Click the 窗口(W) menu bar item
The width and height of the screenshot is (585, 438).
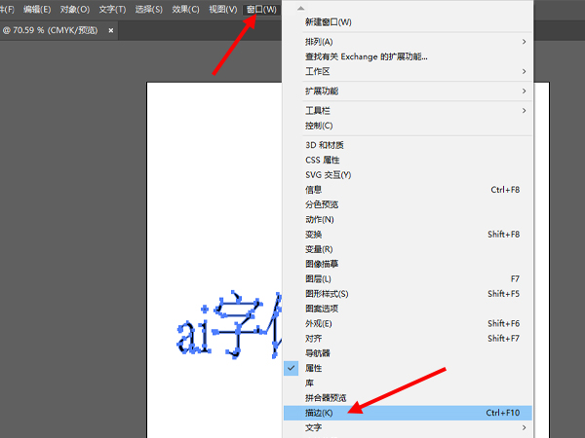(x=261, y=9)
